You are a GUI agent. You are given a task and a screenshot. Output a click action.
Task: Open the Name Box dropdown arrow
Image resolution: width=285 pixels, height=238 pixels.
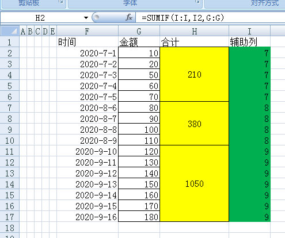tap(86, 18)
